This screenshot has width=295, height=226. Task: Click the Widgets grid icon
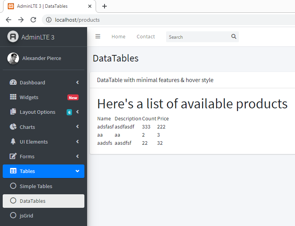pos(13,97)
